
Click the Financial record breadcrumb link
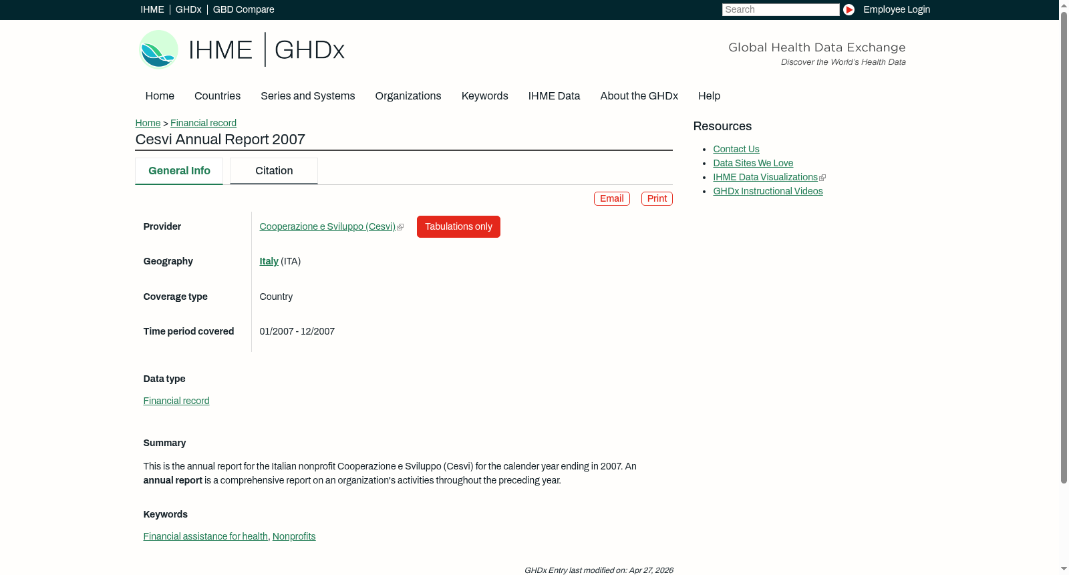click(x=203, y=123)
